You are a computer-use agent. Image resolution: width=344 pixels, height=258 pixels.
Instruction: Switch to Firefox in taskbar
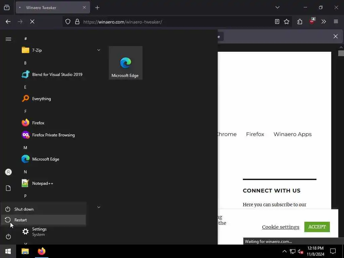tap(41, 251)
